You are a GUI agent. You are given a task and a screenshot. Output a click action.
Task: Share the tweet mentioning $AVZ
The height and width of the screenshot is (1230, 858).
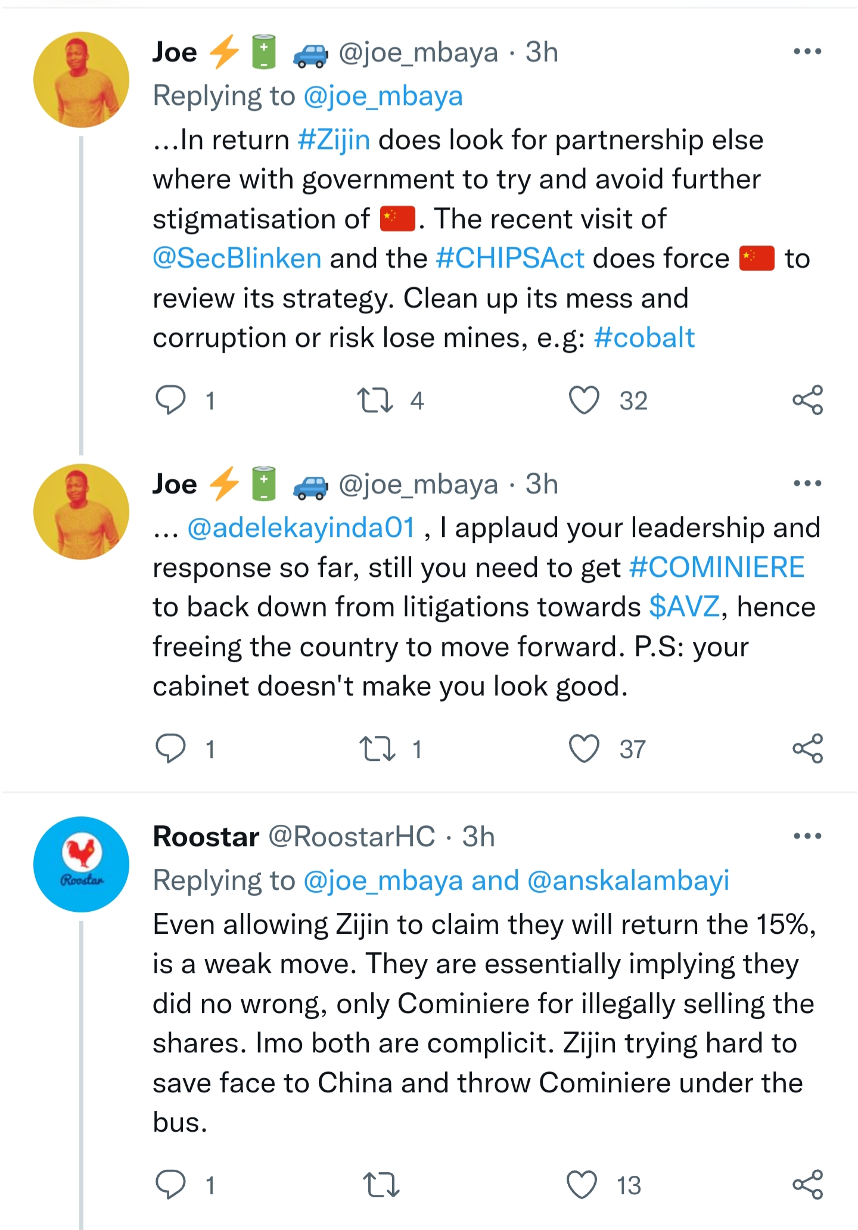807,748
